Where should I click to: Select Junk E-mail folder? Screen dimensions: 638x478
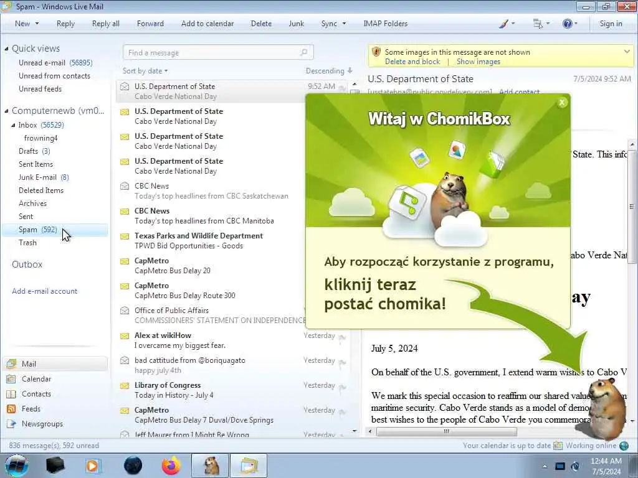tap(44, 177)
